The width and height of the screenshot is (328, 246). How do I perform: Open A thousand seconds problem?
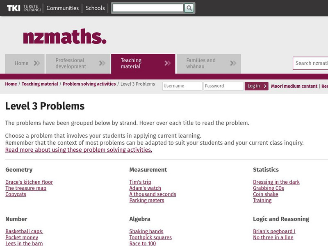point(153,194)
